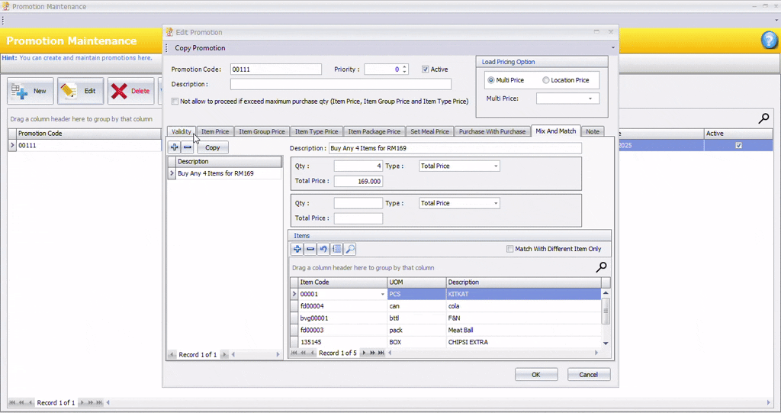The width and height of the screenshot is (781, 413).
Task: Open item code dropdown for 00001
Action: [x=383, y=294]
